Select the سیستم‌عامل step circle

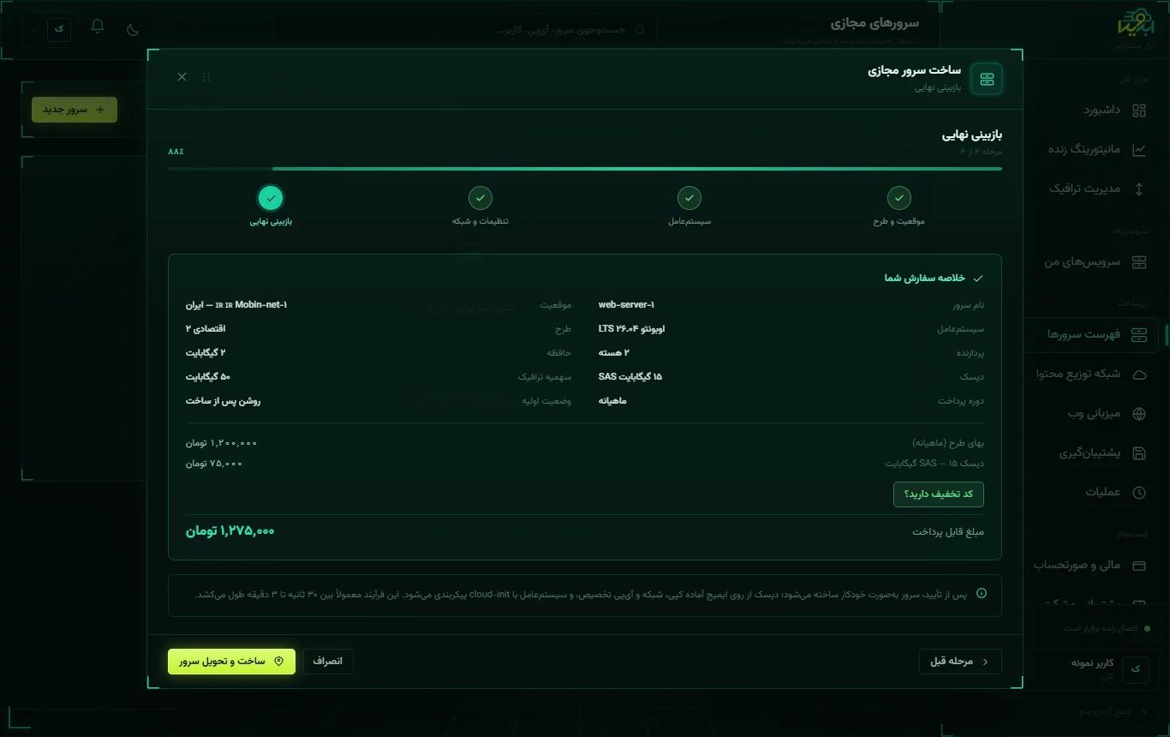[689, 198]
